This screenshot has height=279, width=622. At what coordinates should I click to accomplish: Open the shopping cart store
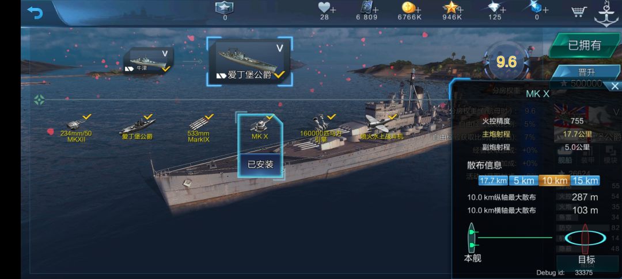(x=579, y=11)
